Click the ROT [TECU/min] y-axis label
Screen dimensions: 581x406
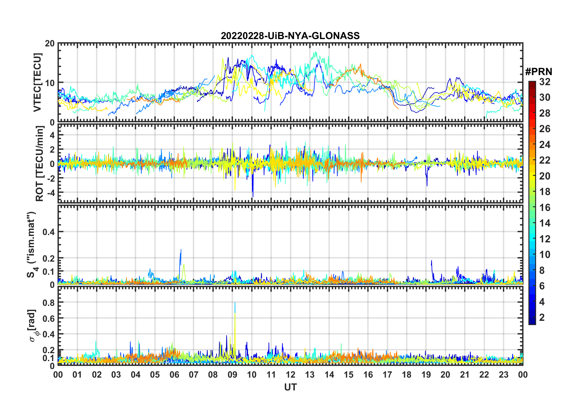click(x=39, y=164)
